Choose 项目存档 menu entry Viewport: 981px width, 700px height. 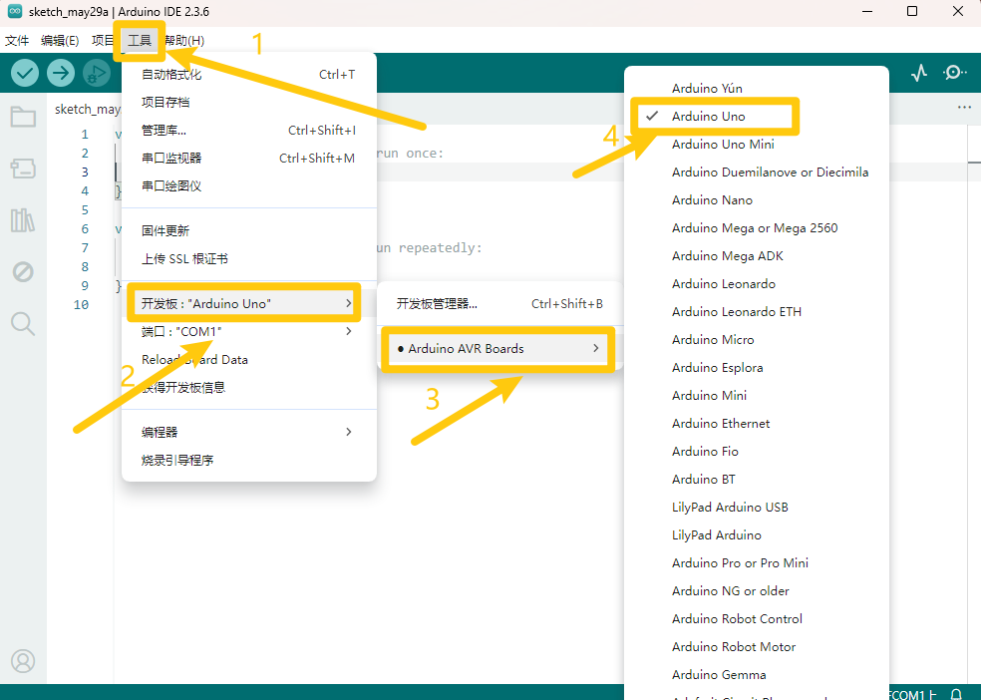coord(249,102)
